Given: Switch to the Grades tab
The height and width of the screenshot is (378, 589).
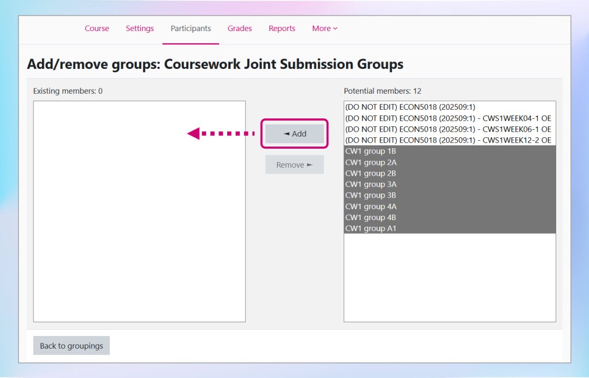Looking at the screenshot, I should pyautogui.click(x=240, y=28).
